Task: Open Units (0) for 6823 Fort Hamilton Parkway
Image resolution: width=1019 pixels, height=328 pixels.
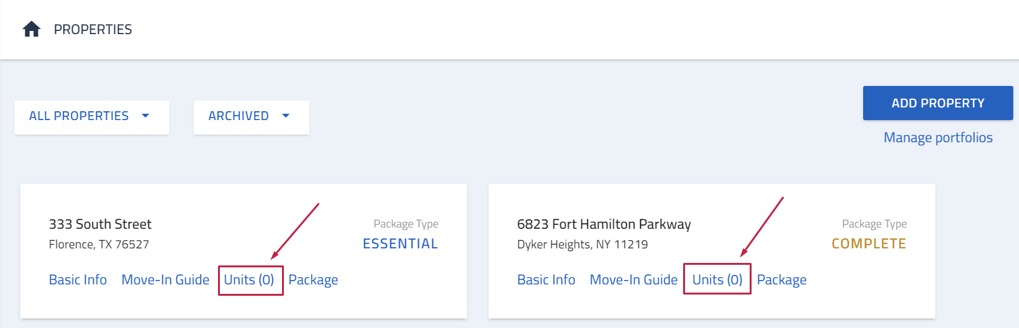Action: coord(717,279)
